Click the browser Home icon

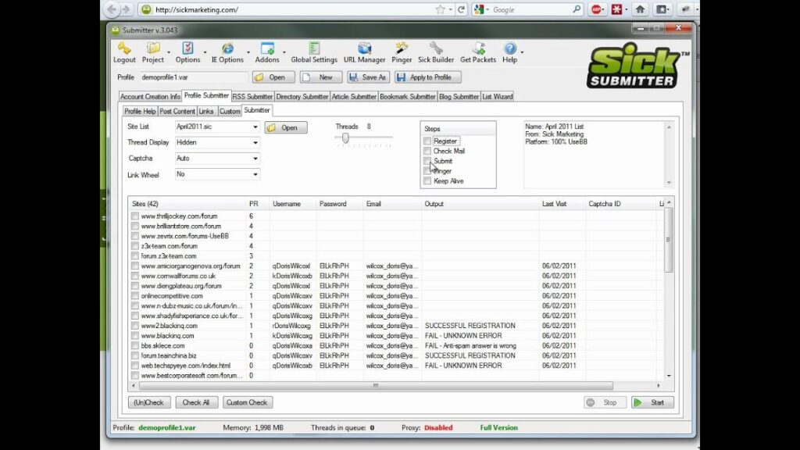pos(640,9)
